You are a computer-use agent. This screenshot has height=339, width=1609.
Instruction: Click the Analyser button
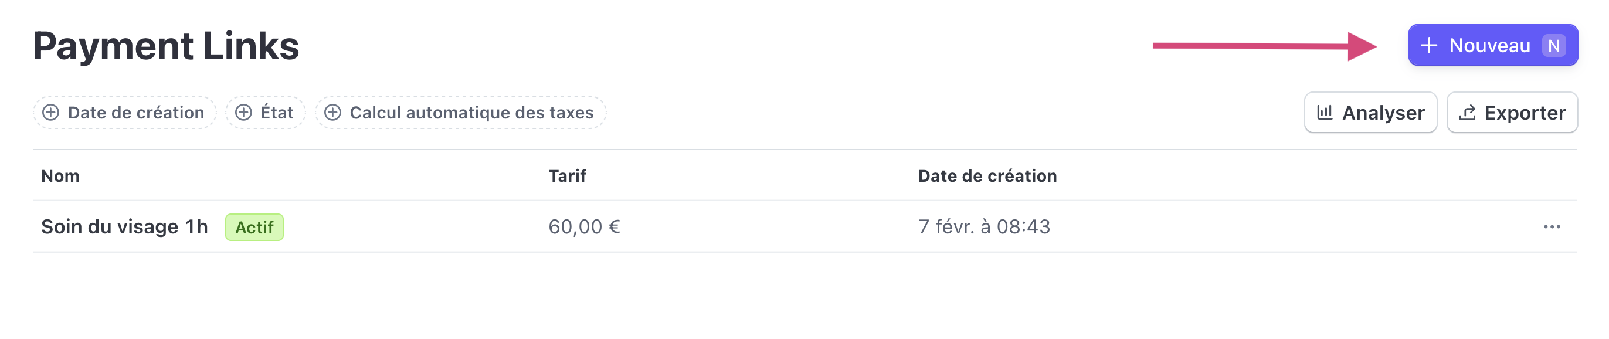1370,113
